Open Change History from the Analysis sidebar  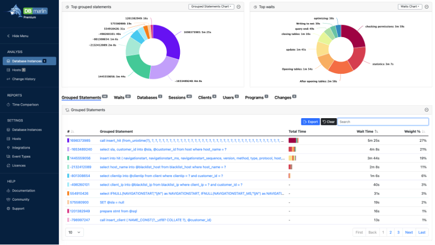[x=23, y=79]
